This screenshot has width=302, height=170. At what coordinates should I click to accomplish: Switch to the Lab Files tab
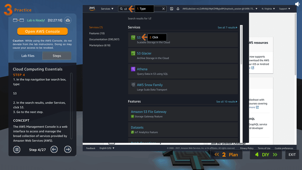click(x=28, y=56)
